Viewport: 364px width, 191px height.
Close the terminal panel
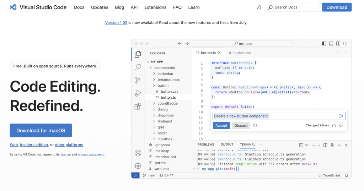[x=346, y=145]
